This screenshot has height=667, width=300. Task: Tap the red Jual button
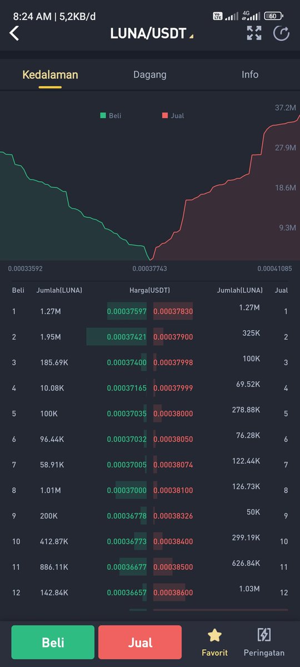[x=140, y=643]
